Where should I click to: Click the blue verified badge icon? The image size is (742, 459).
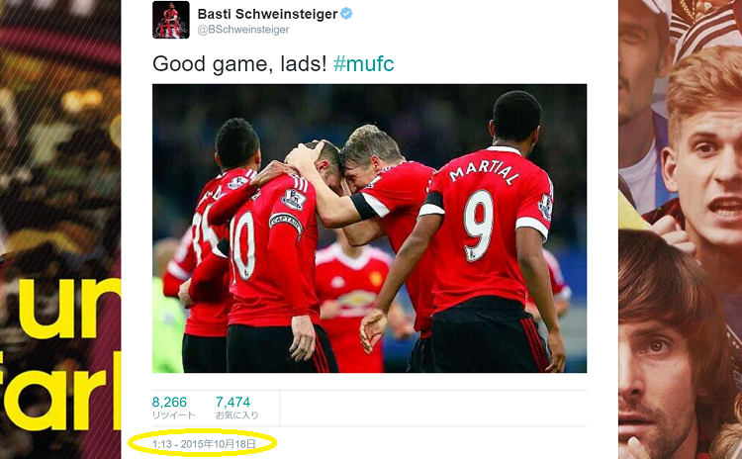(347, 14)
